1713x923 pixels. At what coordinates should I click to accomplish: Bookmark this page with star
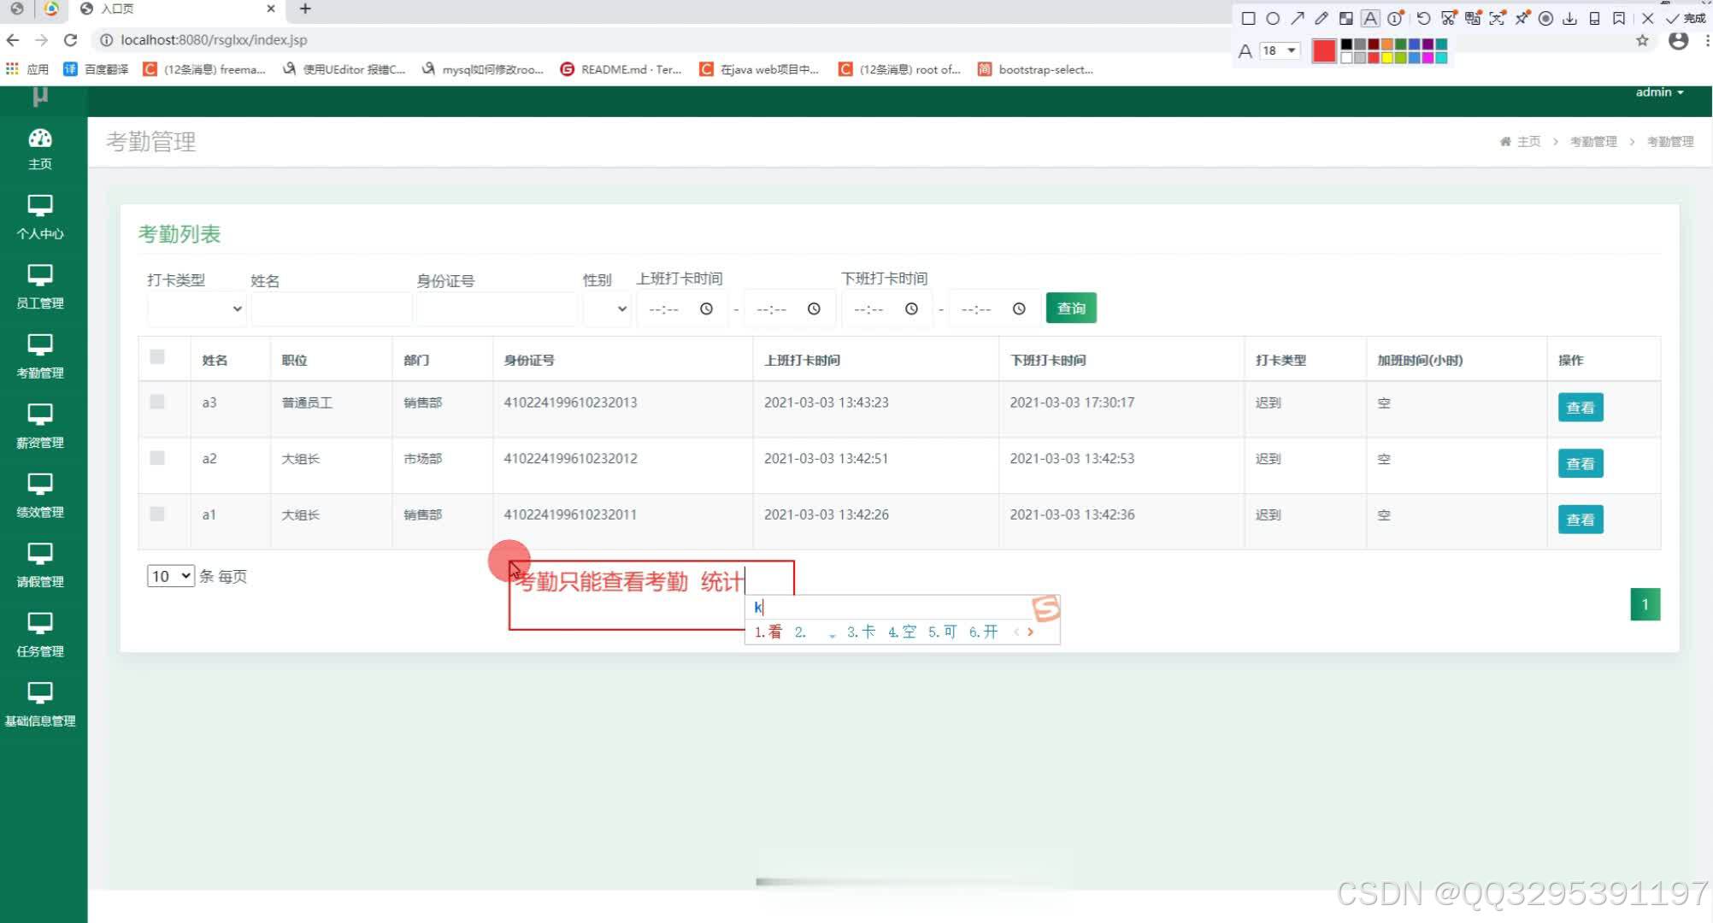1642,40
